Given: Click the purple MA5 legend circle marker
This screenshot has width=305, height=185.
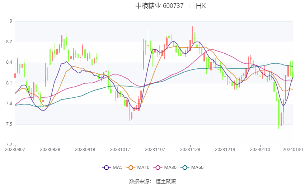Looking at the screenshot, I should pos(106,167).
